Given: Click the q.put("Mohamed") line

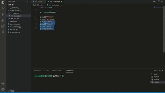Looking at the screenshot, I should [48, 19].
